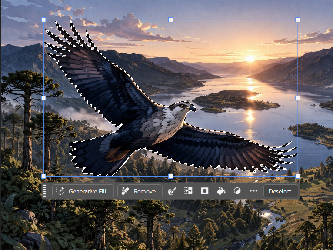Click the Remove button label
Image resolution: width=333 pixels, height=250 pixels.
[x=144, y=191]
